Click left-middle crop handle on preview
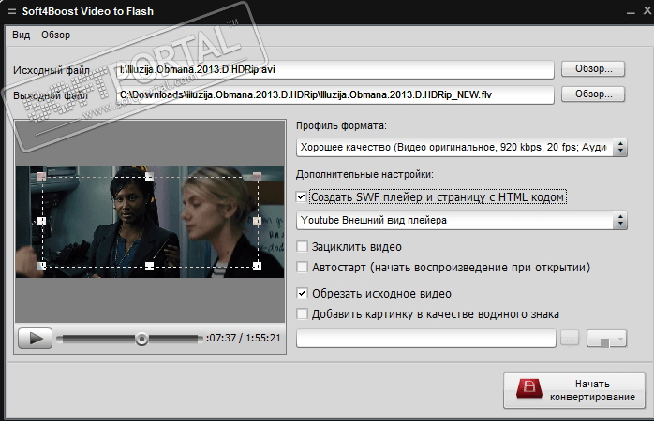 click(42, 221)
